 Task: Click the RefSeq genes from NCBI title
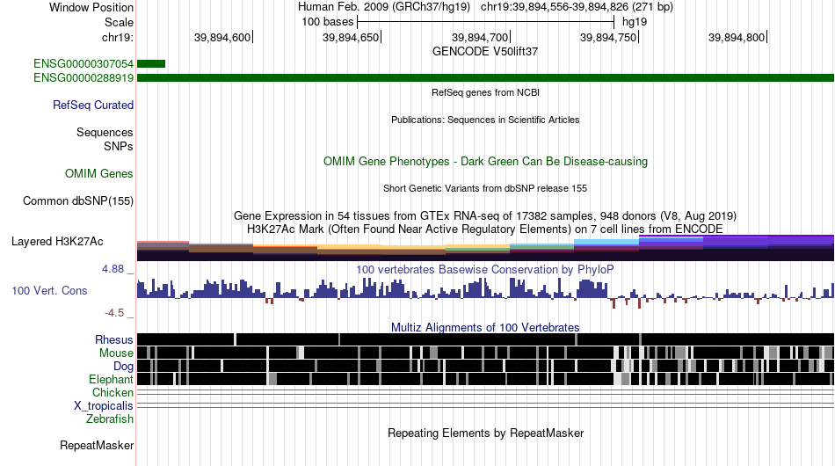pyautogui.click(x=486, y=92)
